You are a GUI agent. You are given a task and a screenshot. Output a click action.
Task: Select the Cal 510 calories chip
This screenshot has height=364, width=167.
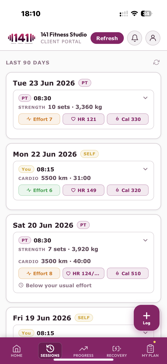pos(128,273)
